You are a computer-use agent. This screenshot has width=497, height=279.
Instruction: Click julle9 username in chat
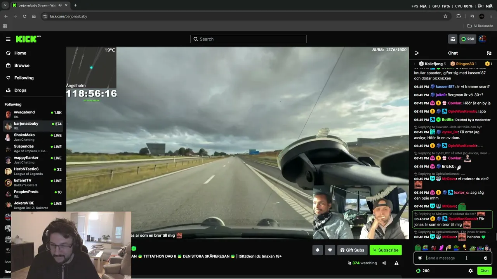coord(441,95)
